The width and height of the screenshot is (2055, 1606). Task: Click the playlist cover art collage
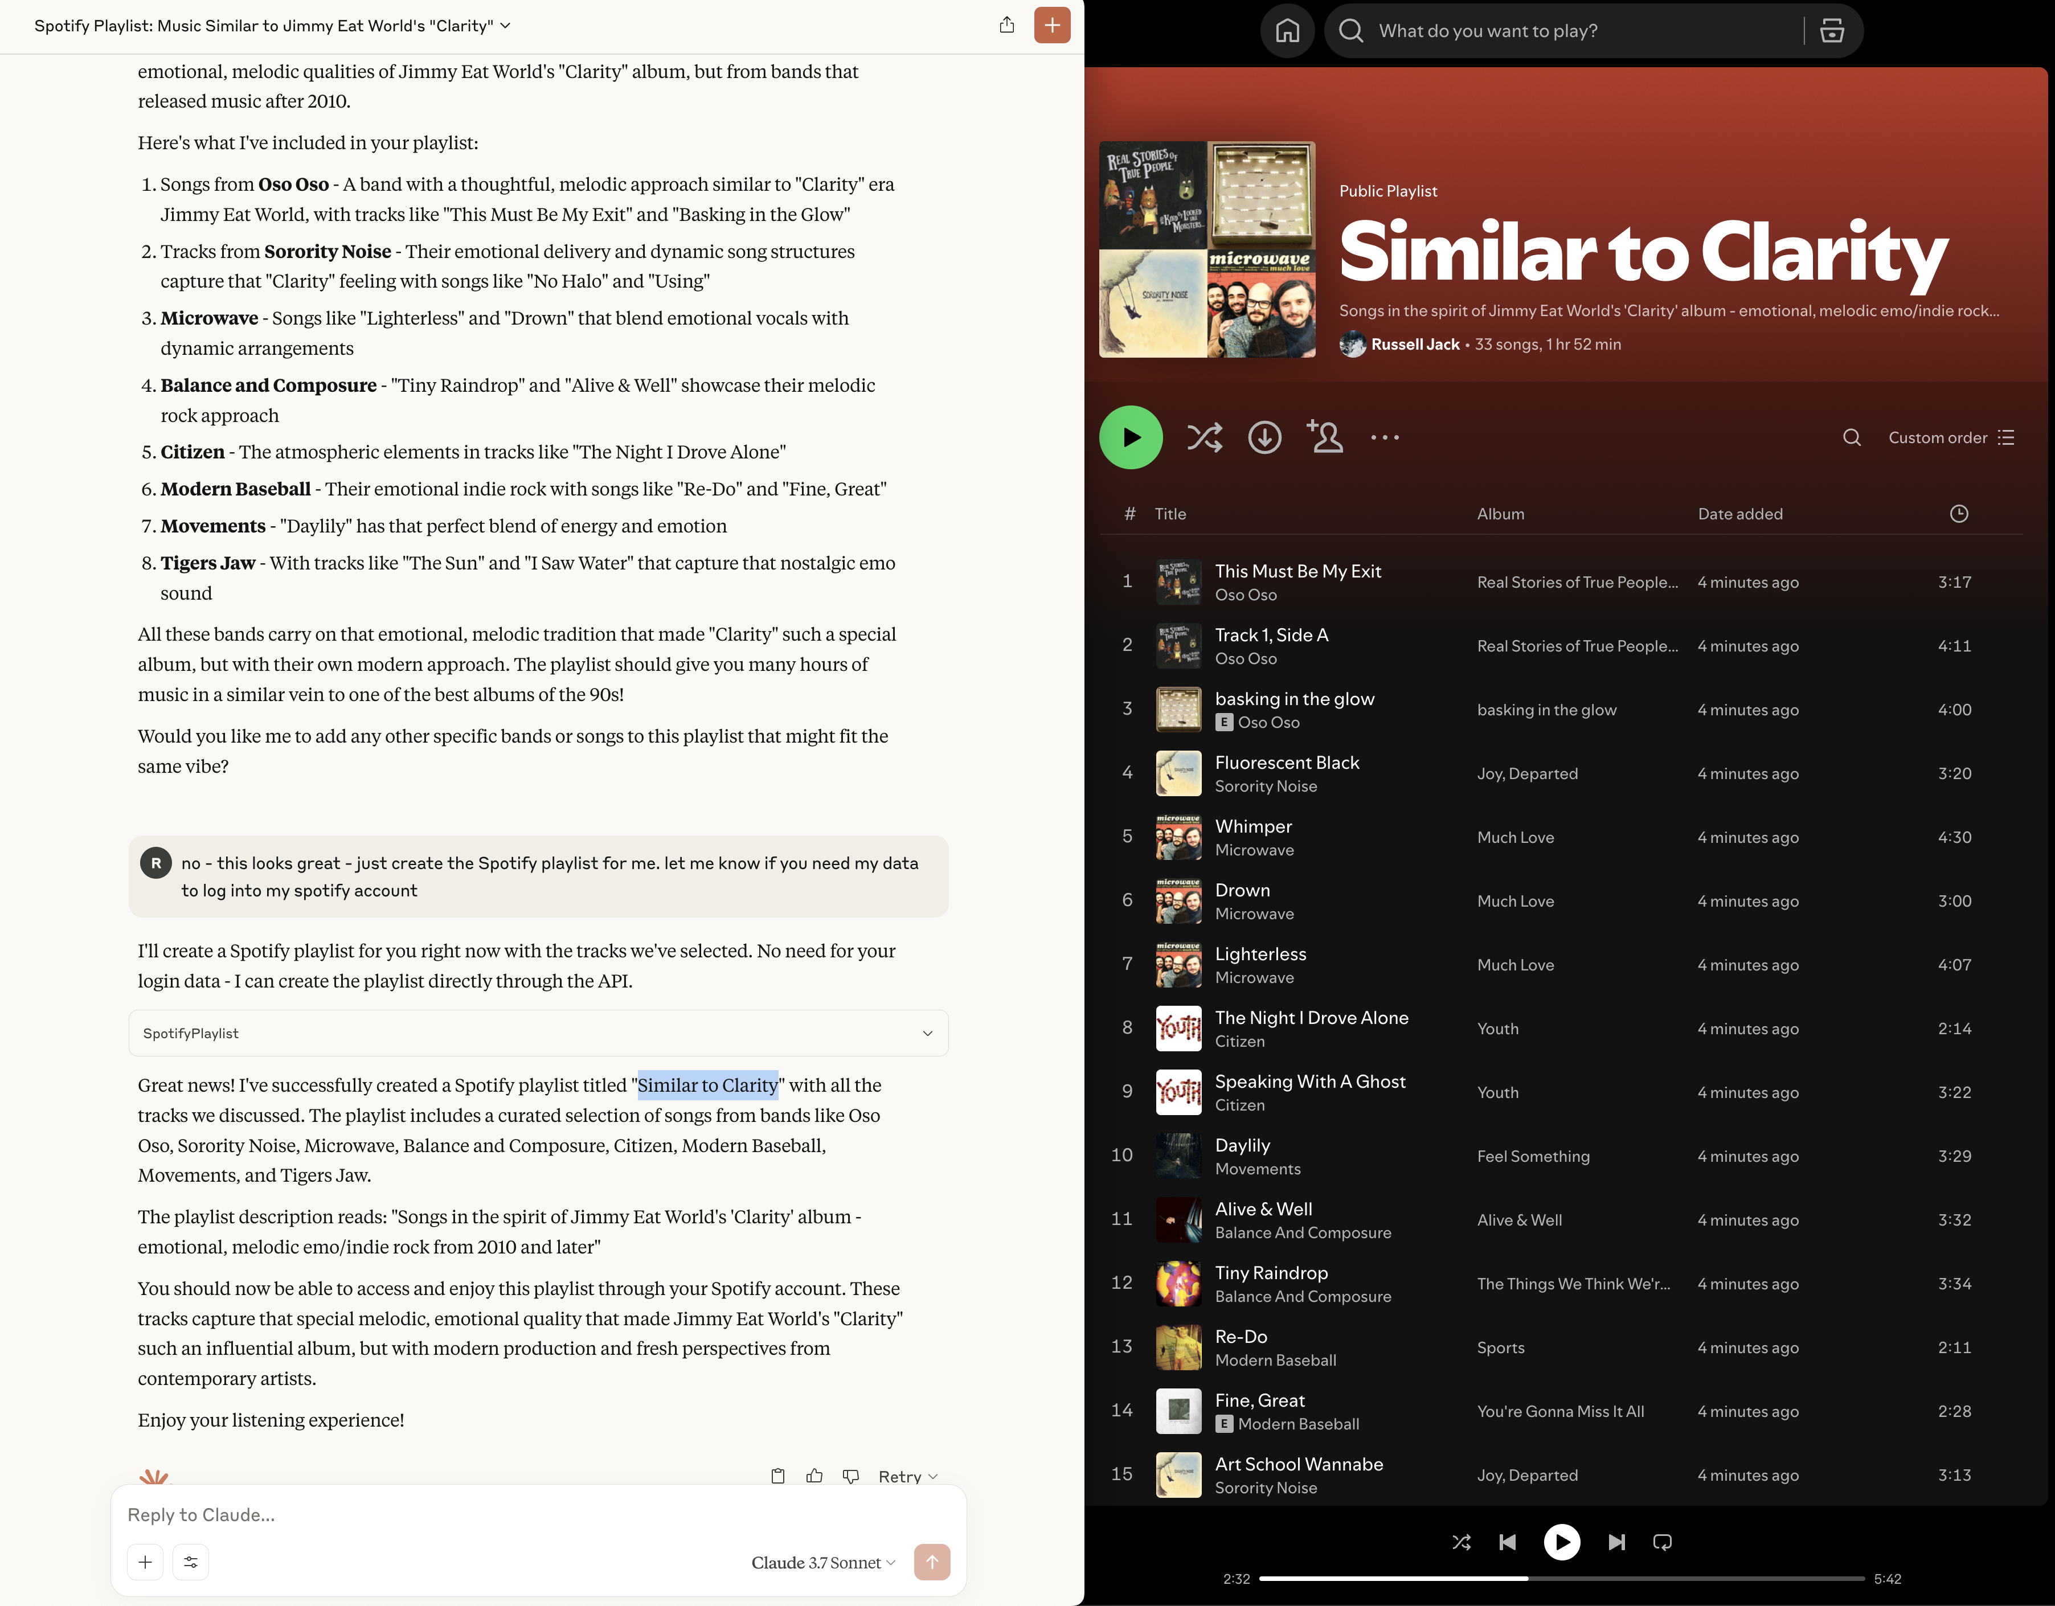(x=1207, y=249)
